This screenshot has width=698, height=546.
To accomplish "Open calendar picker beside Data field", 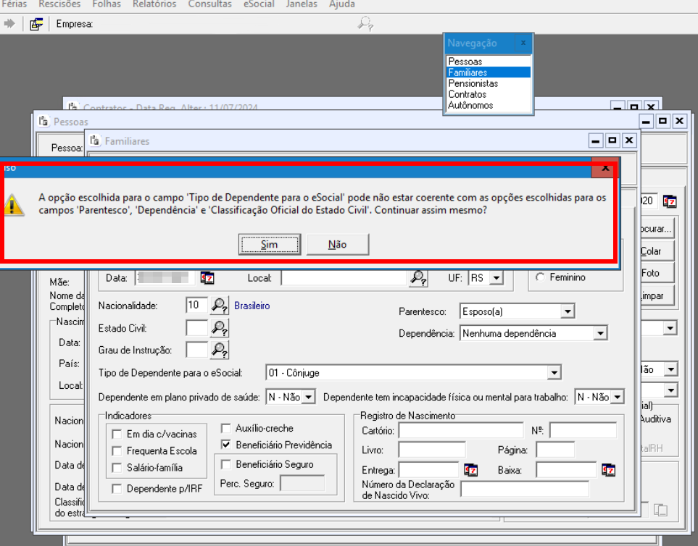I will 207,278.
